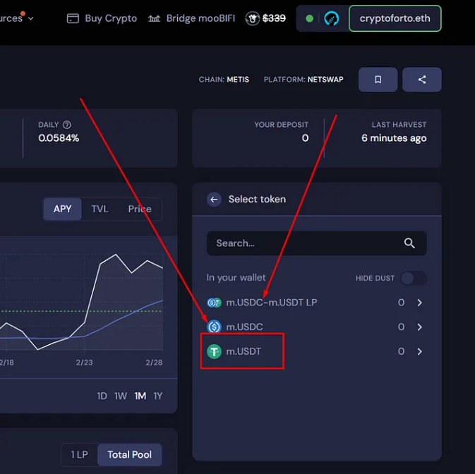This screenshot has height=474, width=475.
Task: Click the 6 minutes ago harvest value
Action: click(x=394, y=138)
